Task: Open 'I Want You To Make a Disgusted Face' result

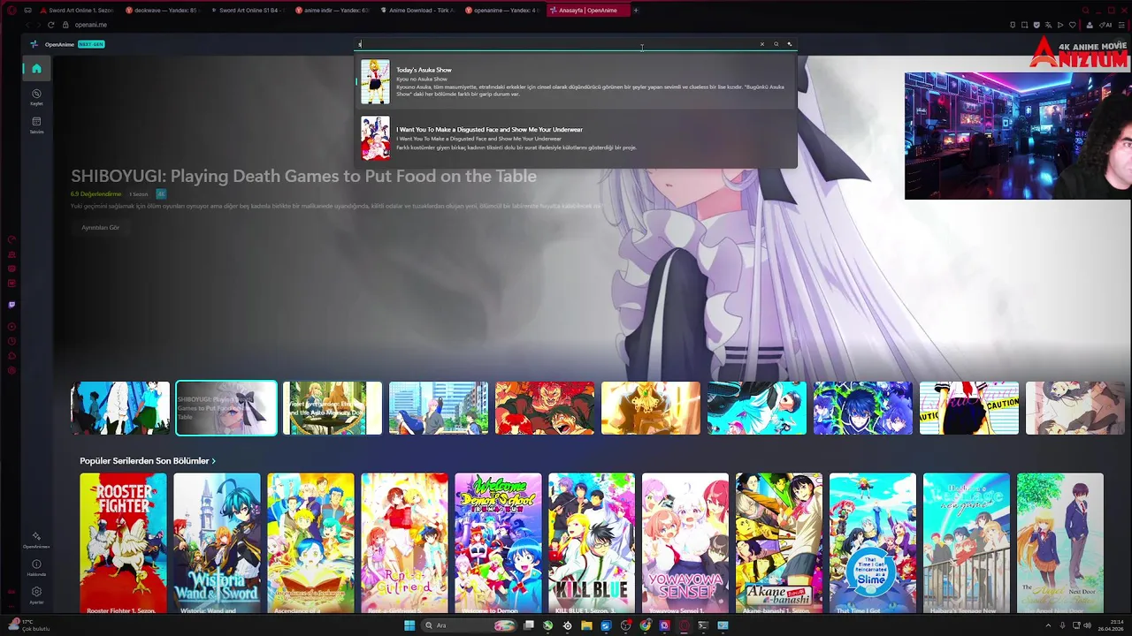Action: [576, 139]
